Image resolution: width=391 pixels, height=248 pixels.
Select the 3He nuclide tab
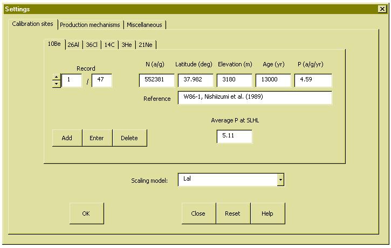(x=127, y=45)
